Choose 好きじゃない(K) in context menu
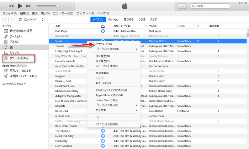This screenshot has height=149, width=249. point(114,83)
